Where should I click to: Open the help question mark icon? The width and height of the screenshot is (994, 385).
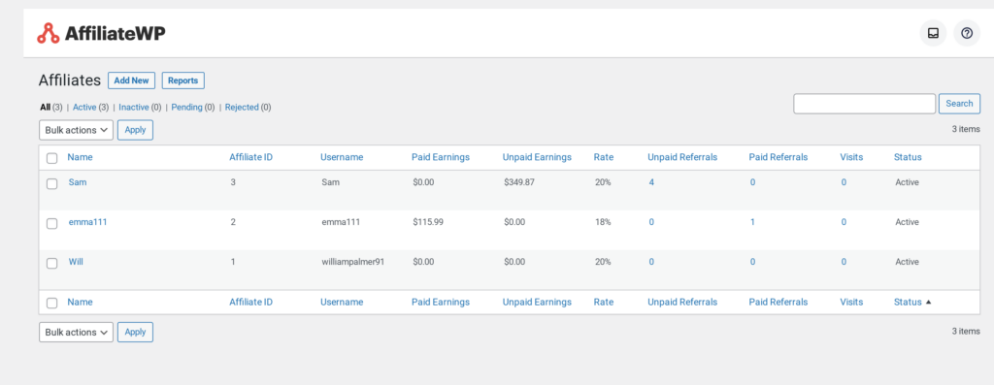point(967,33)
